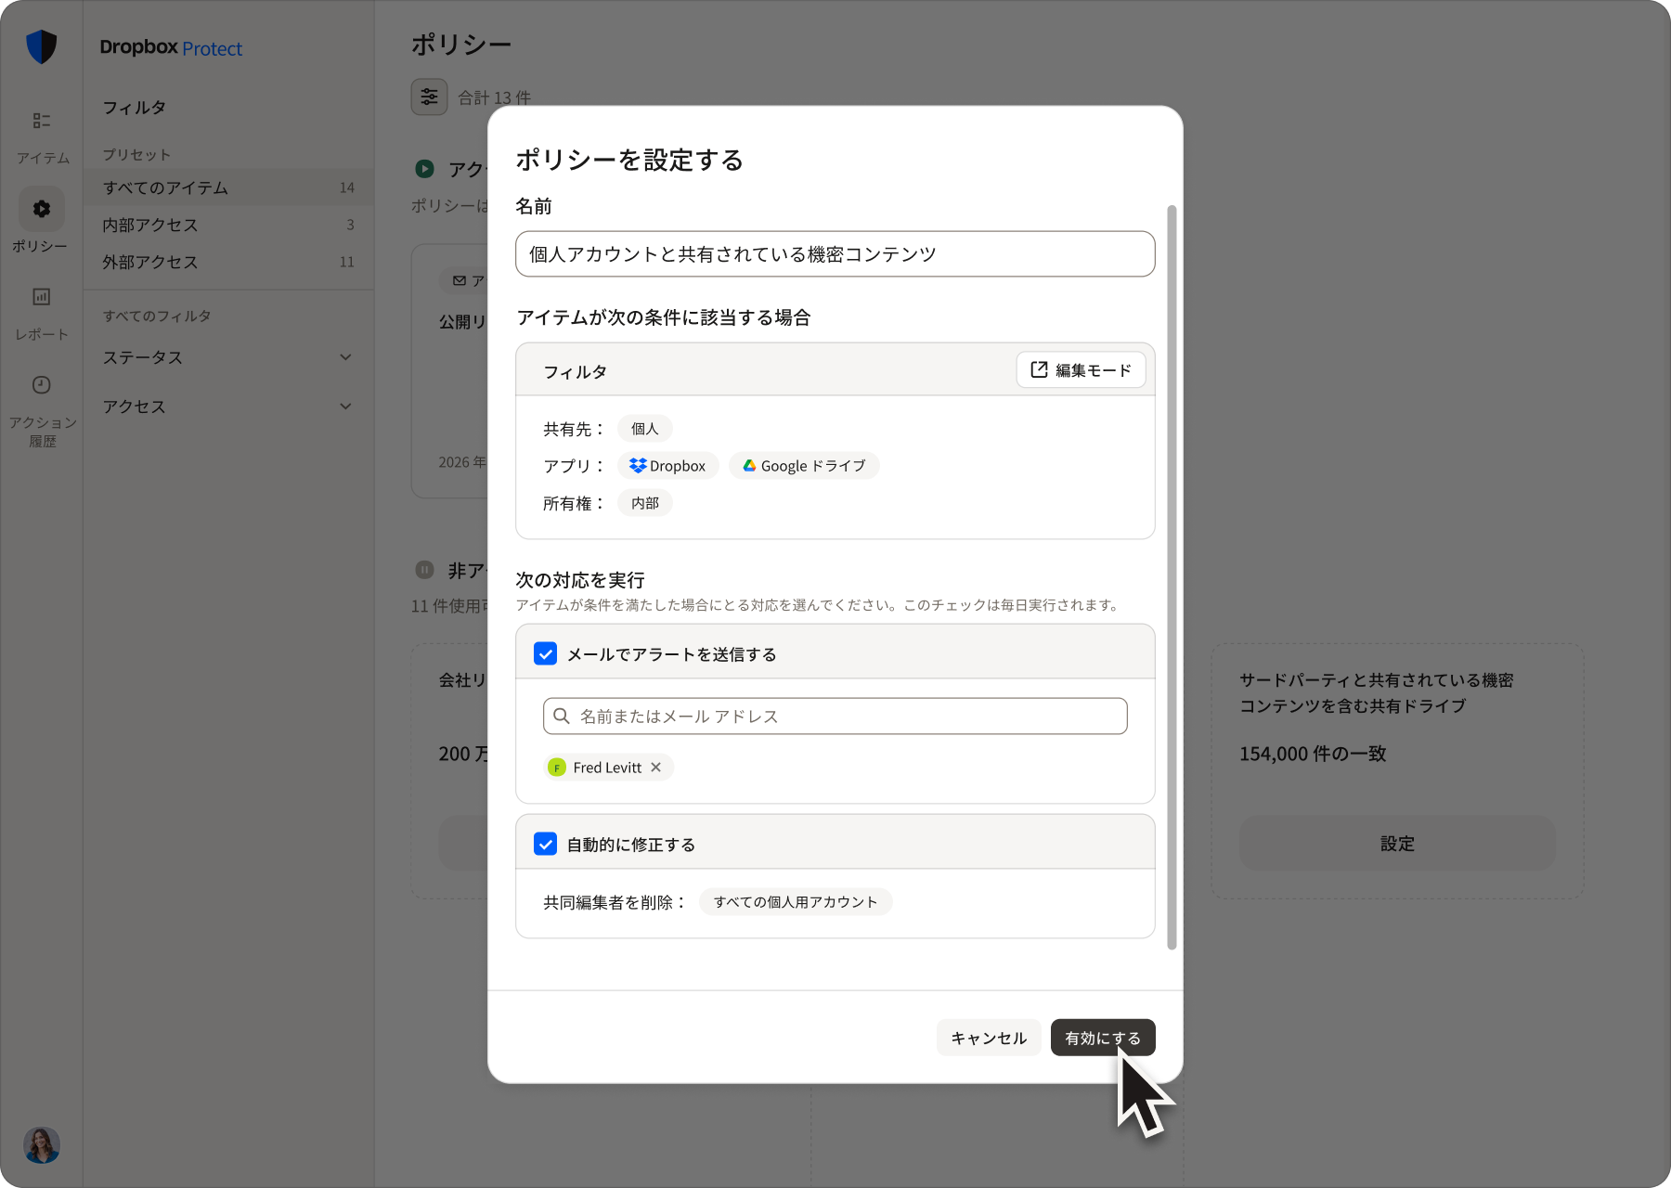Screen dimensions: 1671x1188
Task: Select the 内部アクセス preset
Action: [x=228, y=225]
